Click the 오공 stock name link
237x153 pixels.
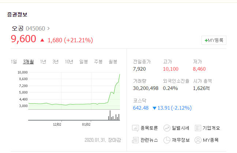tap(17, 28)
